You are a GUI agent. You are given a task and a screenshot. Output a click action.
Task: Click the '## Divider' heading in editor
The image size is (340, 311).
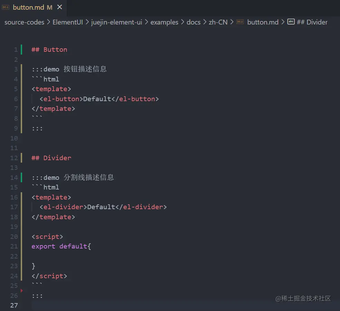[51, 158]
